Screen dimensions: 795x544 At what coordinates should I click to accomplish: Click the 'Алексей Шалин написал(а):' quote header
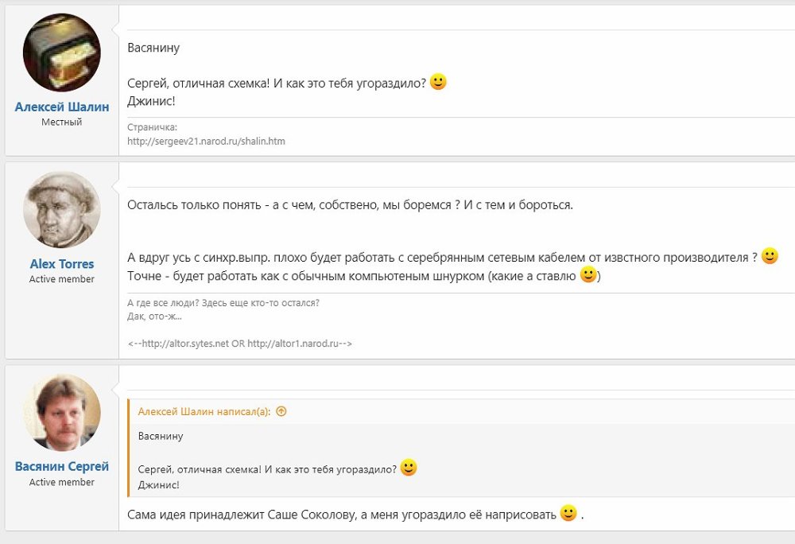click(x=204, y=411)
